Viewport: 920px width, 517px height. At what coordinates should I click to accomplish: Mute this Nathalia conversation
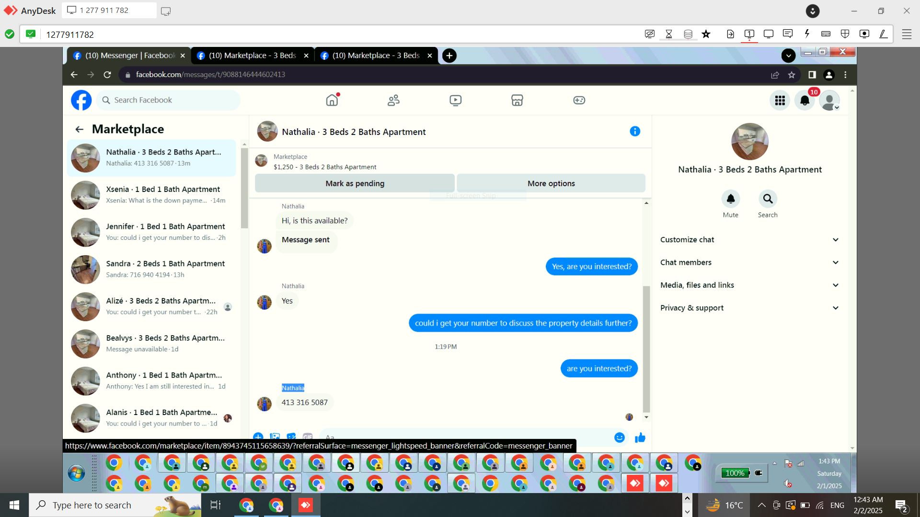(730, 199)
